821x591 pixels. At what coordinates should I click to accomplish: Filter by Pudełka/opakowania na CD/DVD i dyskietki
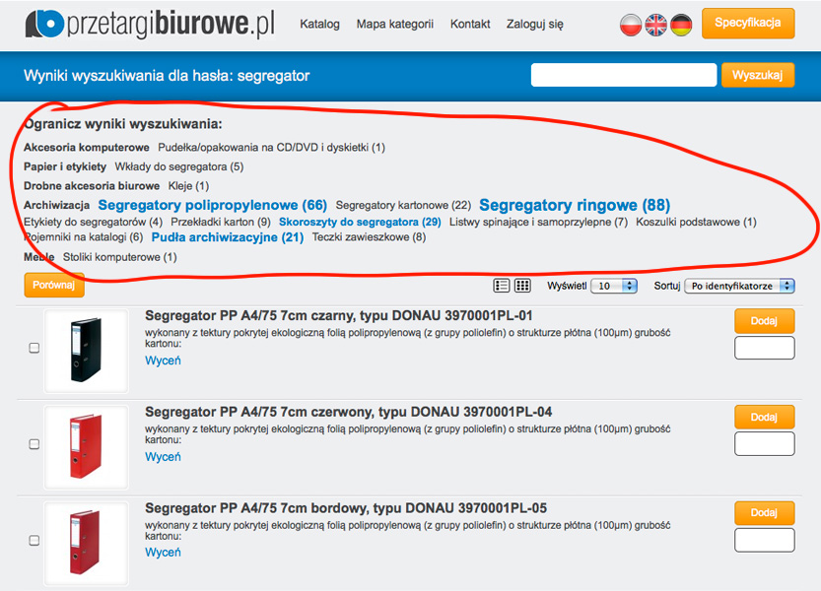tap(271, 147)
